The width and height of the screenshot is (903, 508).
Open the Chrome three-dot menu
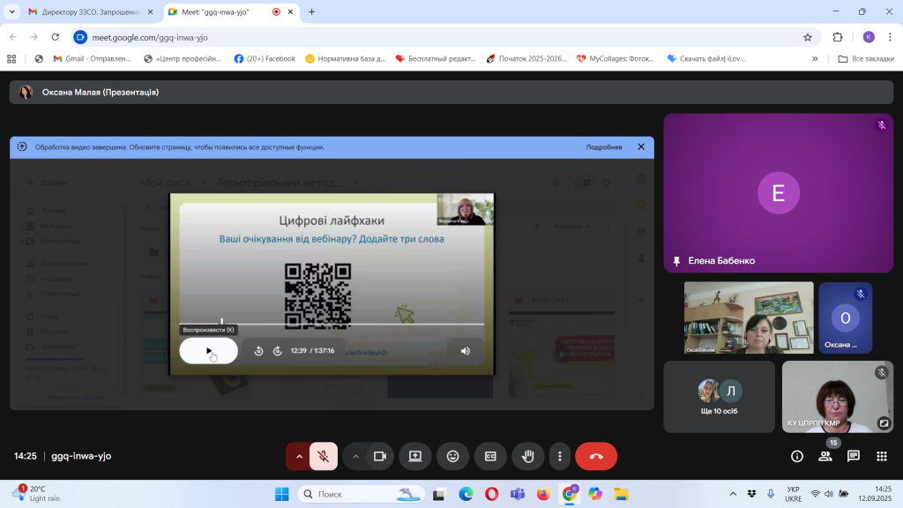click(890, 37)
